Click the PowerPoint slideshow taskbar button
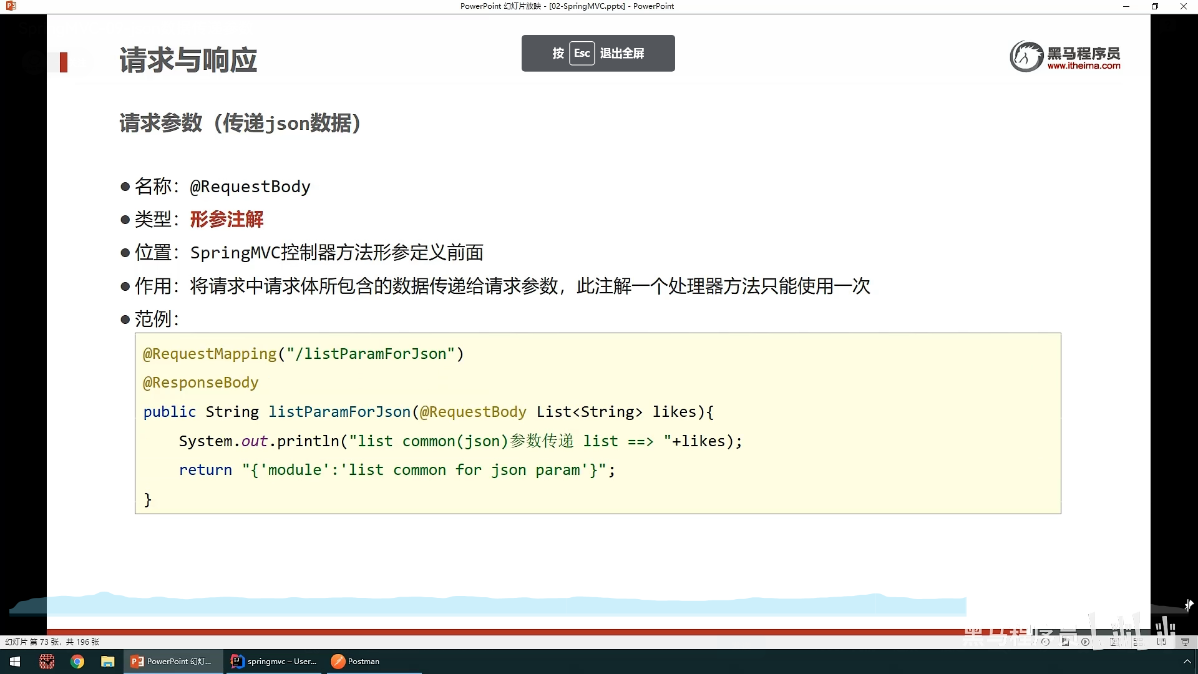1198x674 pixels. 172,662
